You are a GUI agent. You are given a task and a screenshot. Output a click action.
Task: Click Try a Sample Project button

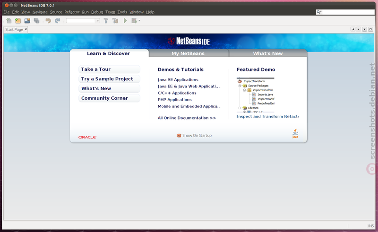[109, 79]
